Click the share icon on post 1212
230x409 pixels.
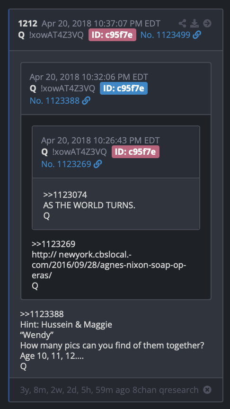click(x=182, y=24)
